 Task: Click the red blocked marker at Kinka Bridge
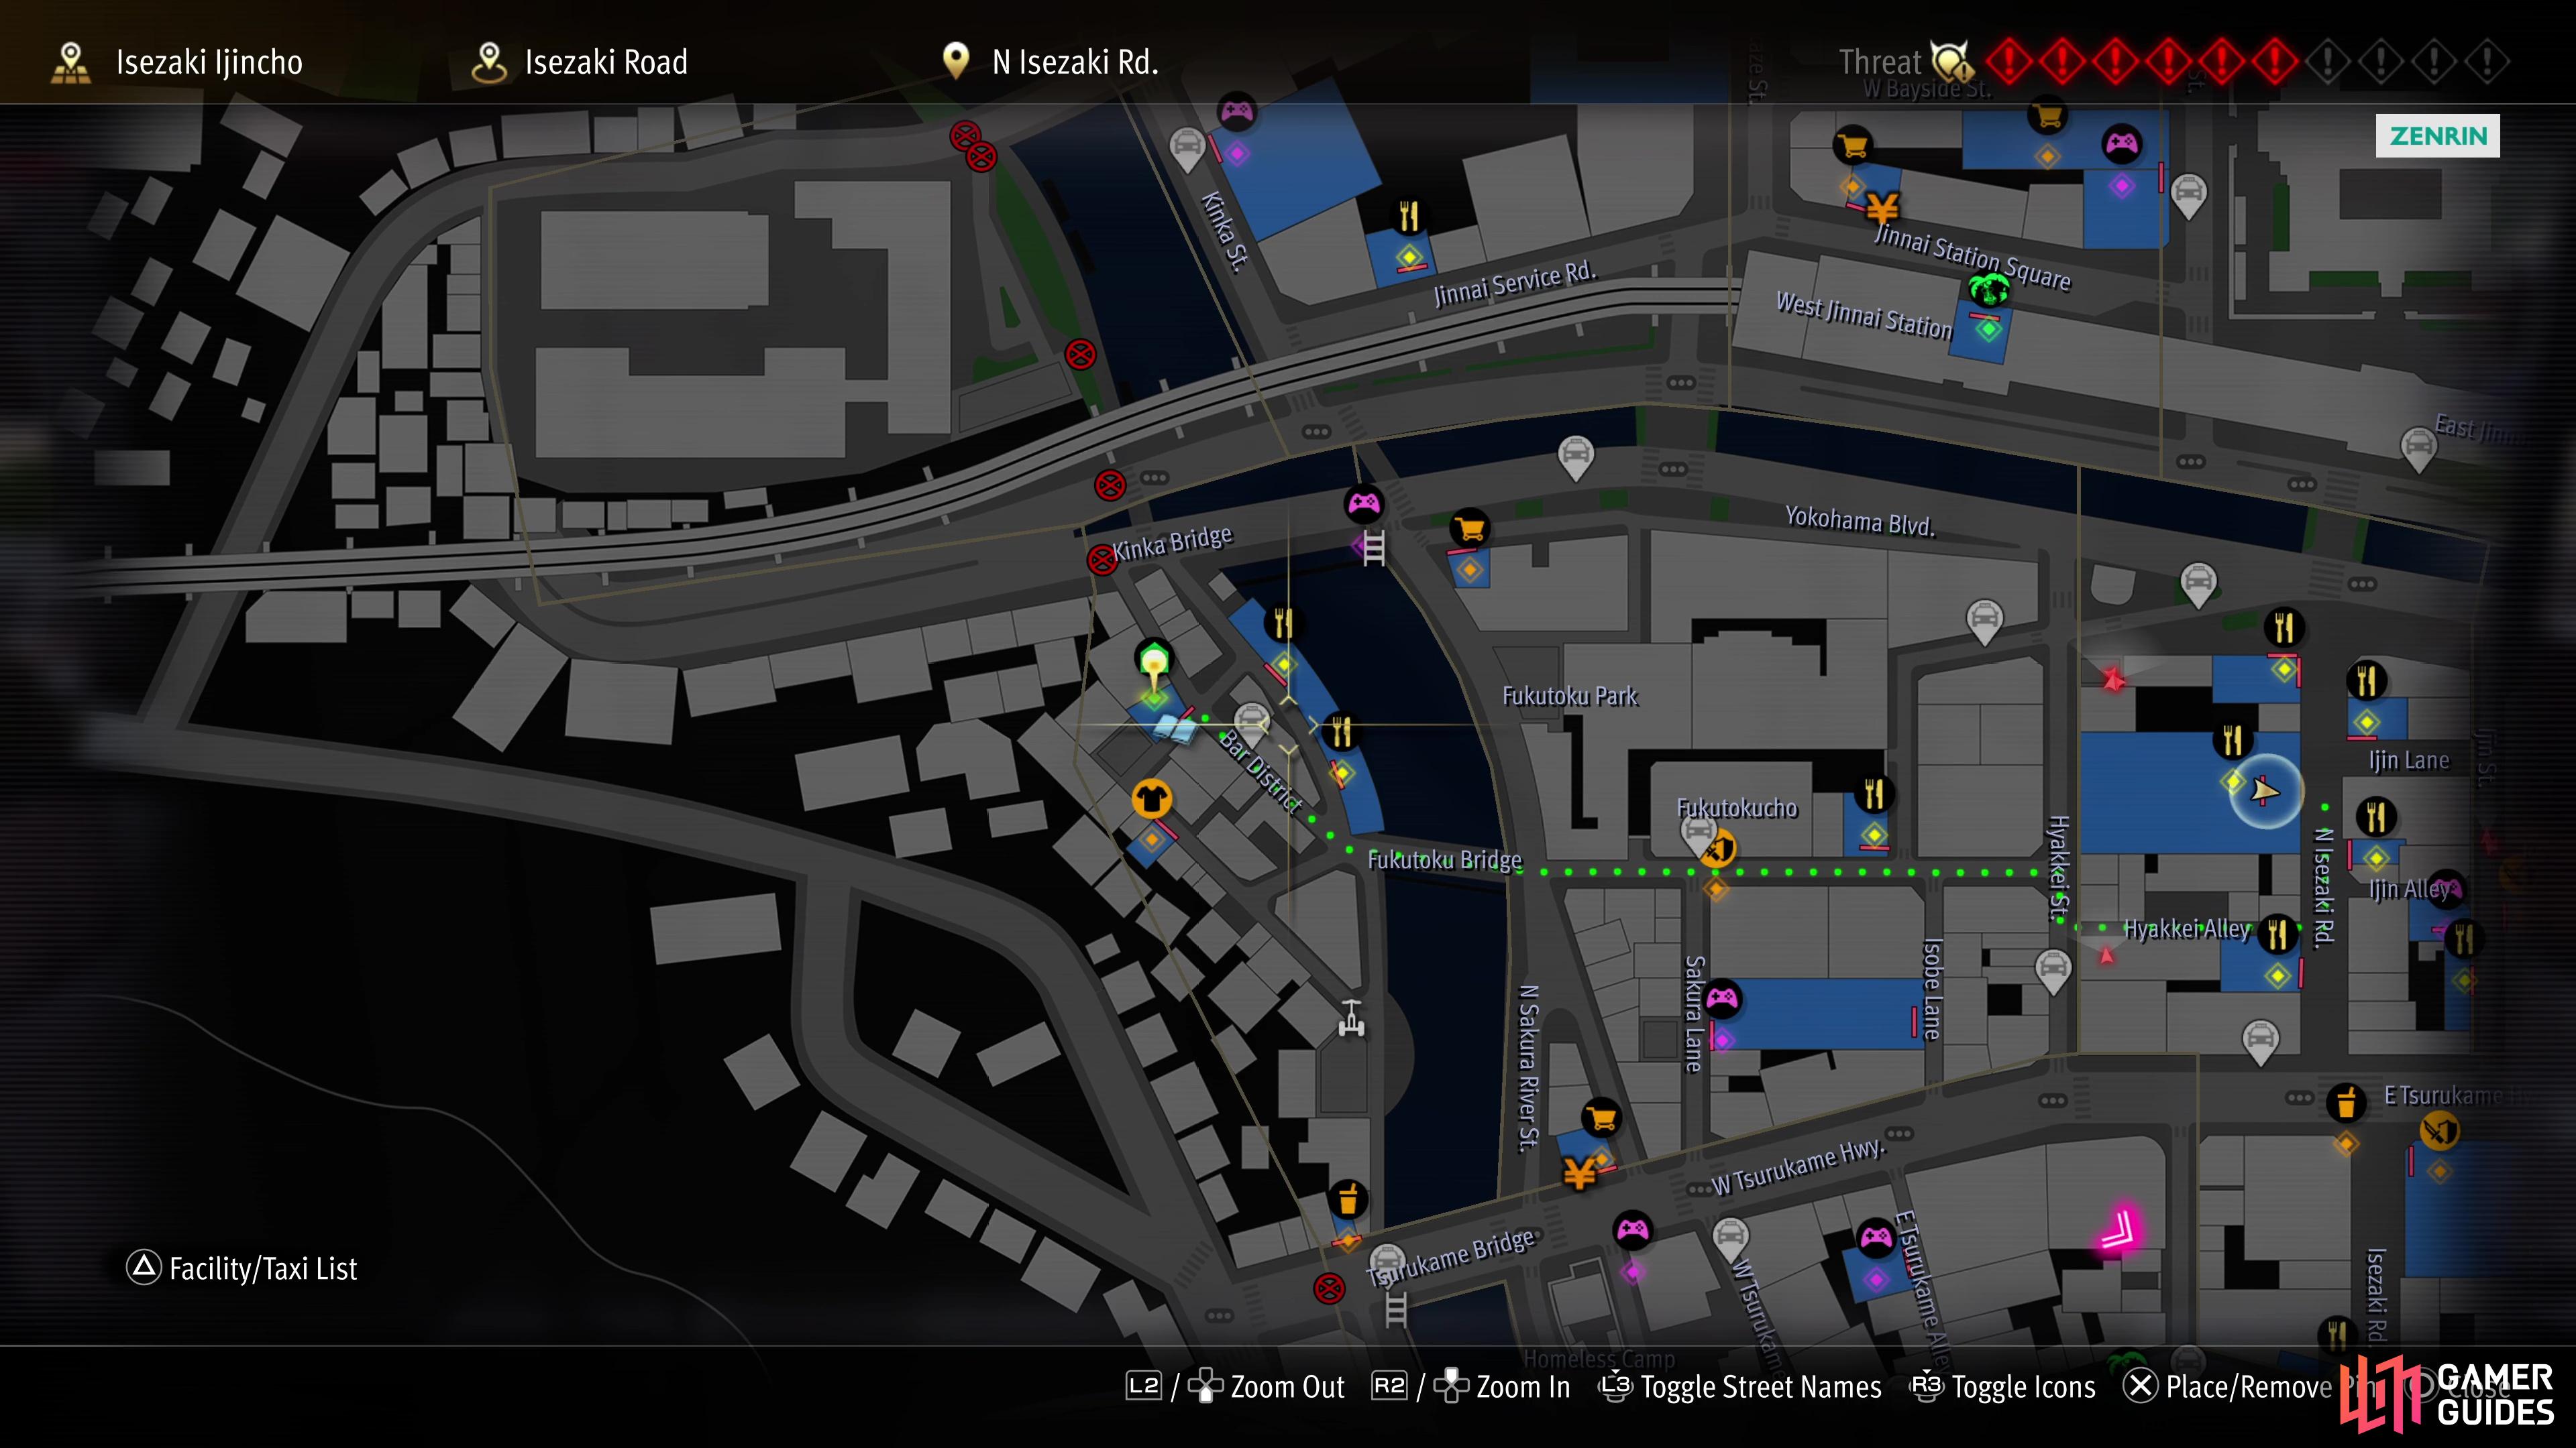pos(1101,560)
